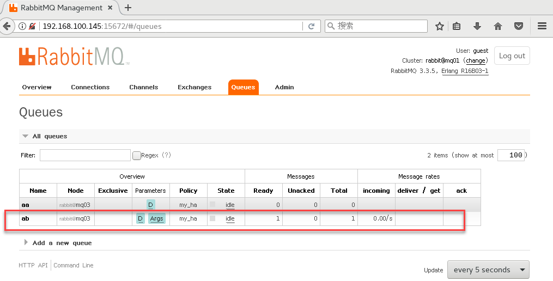Click the 0.00/s incoming rate for ab

[382, 218]
